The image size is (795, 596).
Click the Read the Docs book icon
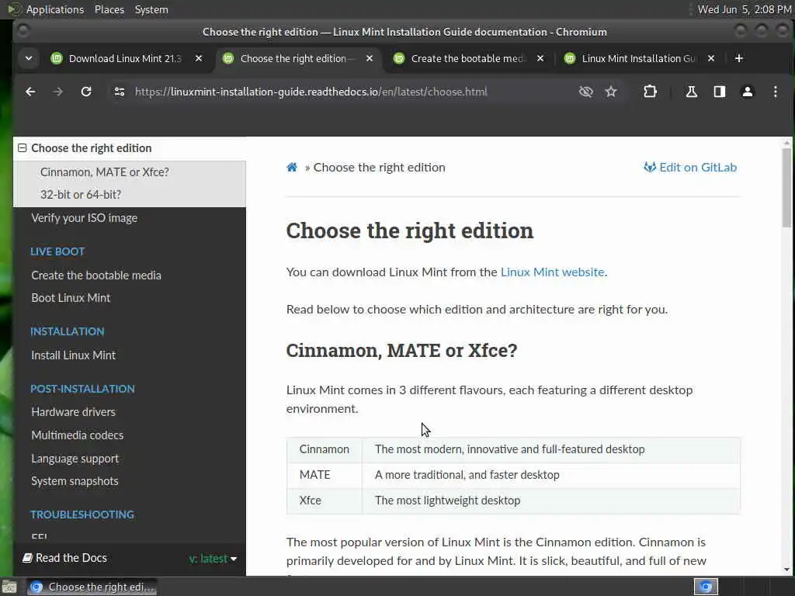27,558
